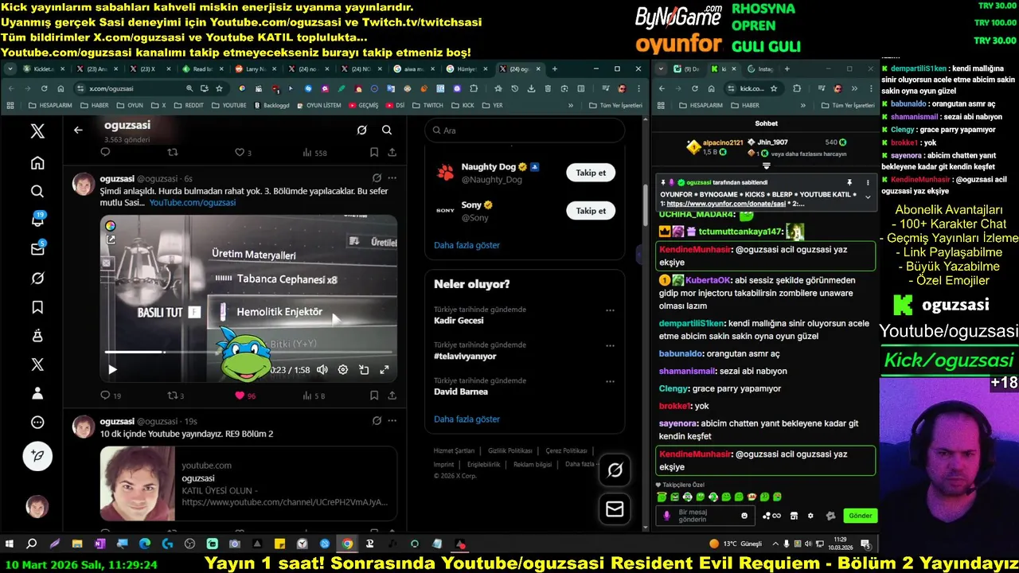Switch to Instagram tab in Kick window

(760, 69)
